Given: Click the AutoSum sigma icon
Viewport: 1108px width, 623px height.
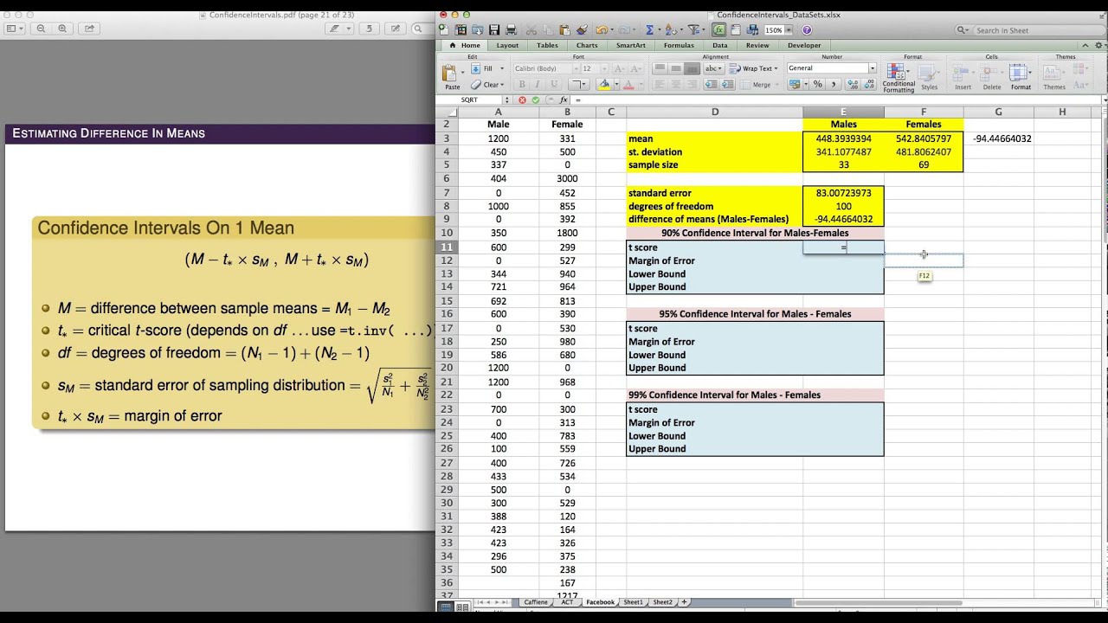Looking at the screenshot, I should 649,29.
